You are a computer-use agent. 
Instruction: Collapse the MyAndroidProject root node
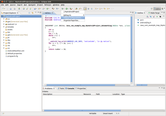click(x=2, y=16)
